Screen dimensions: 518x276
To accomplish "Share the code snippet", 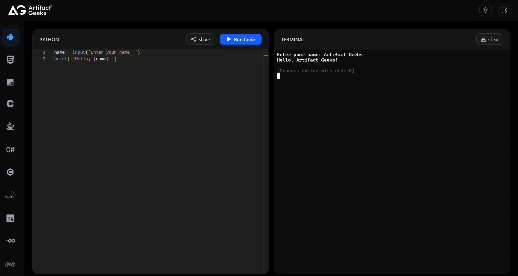I will click(x=200, y=39).
